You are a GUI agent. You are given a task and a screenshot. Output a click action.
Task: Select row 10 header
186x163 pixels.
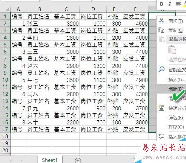pyautogui.click(x=5, y=80)
